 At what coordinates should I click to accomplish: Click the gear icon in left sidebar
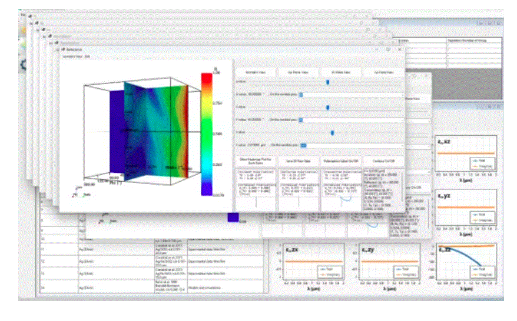click(x=23, y=65)
